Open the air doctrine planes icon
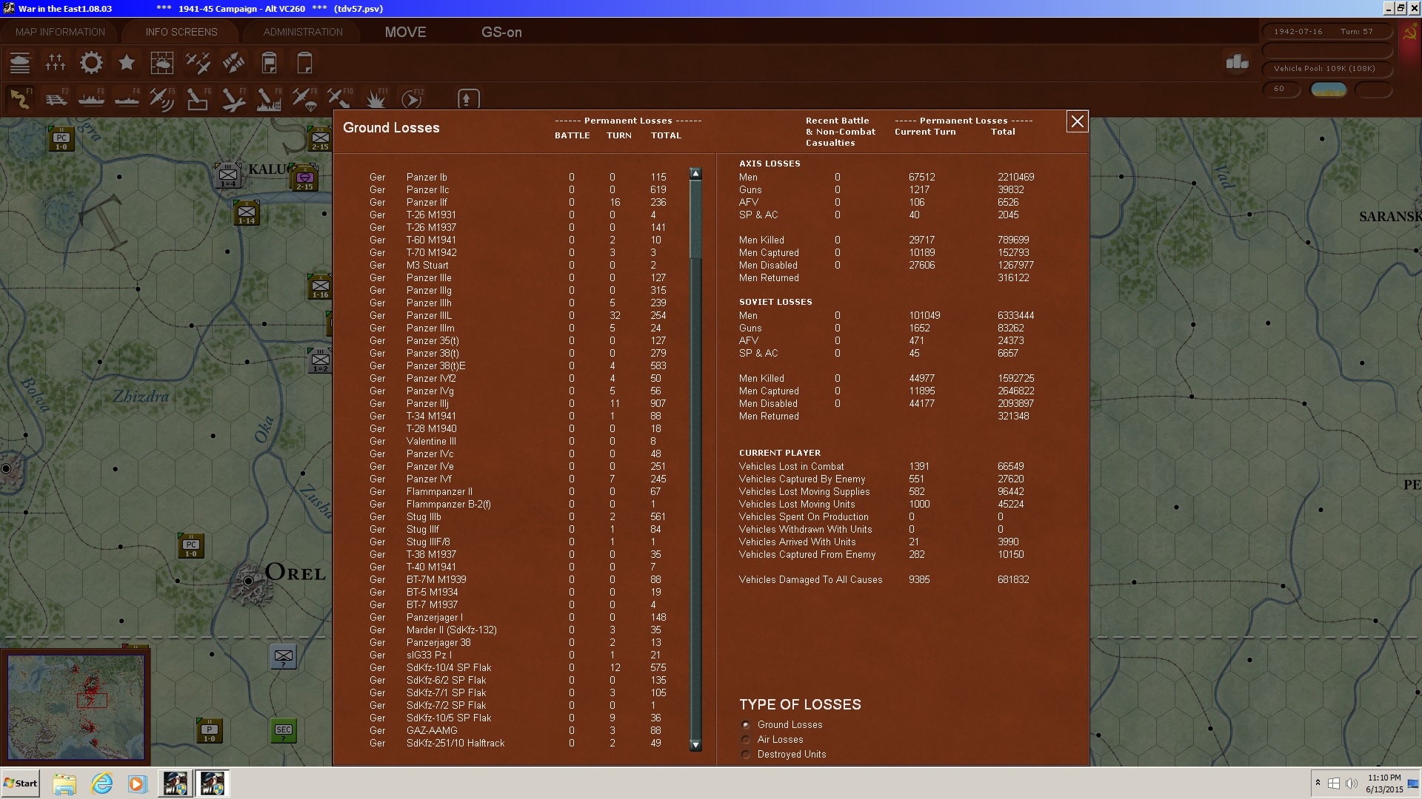 click(198, 63)
